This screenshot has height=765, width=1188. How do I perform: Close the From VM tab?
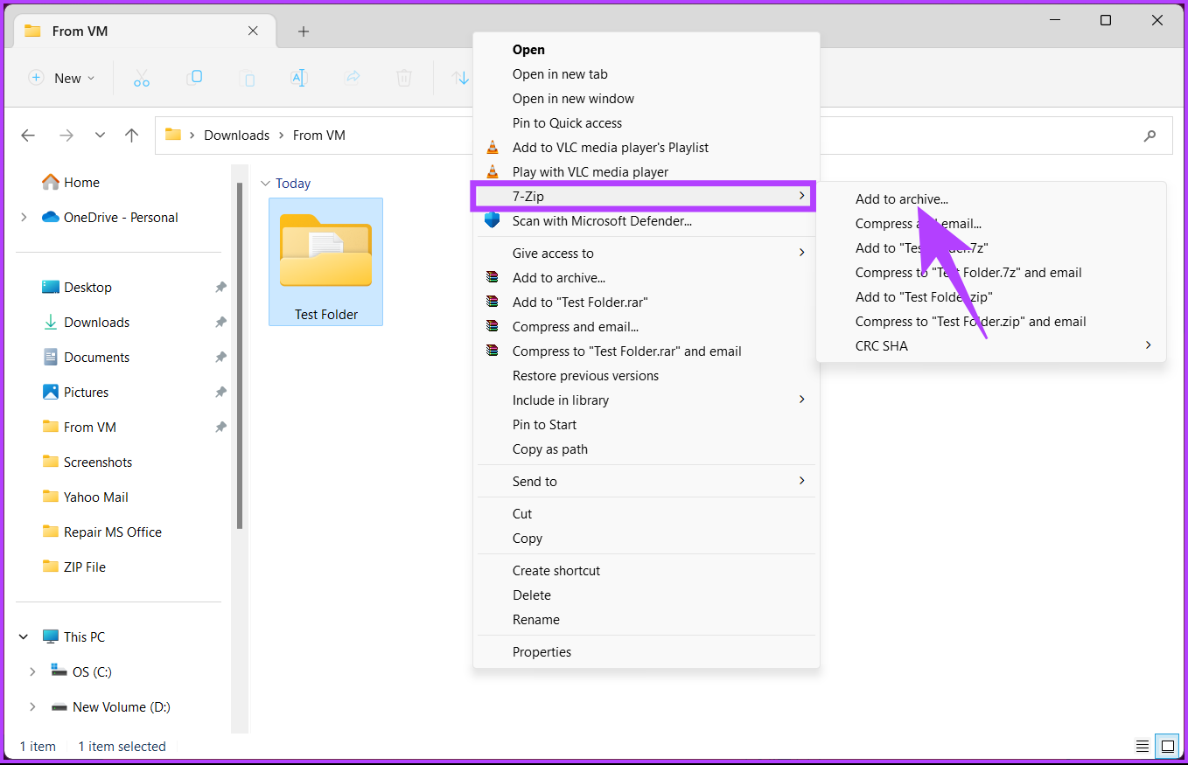tap(253, 31)
